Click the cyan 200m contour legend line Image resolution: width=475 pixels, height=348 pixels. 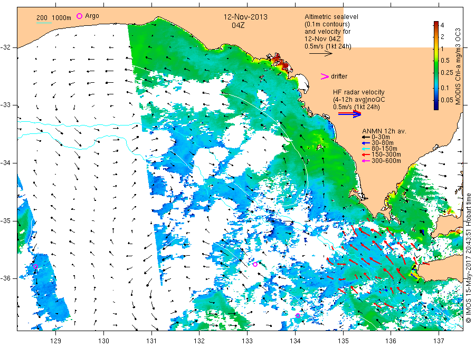(x=44, y=22)
